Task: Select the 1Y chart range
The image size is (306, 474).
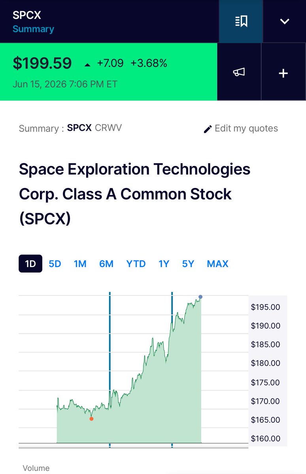Action: [164, 264]
